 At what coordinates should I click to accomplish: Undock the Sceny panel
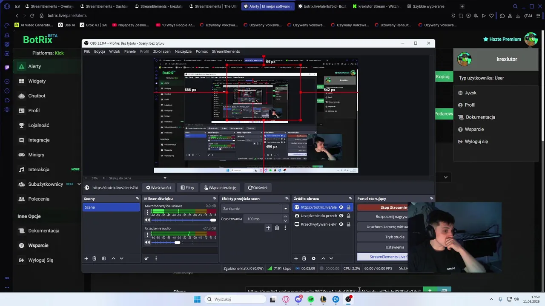coord(137,198)
